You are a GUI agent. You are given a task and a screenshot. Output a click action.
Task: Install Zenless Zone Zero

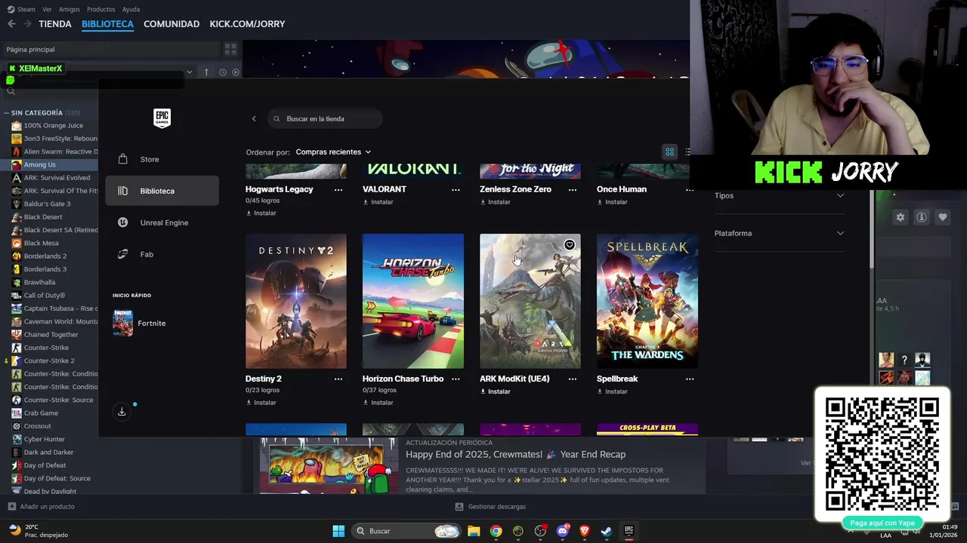click(495, 202)
